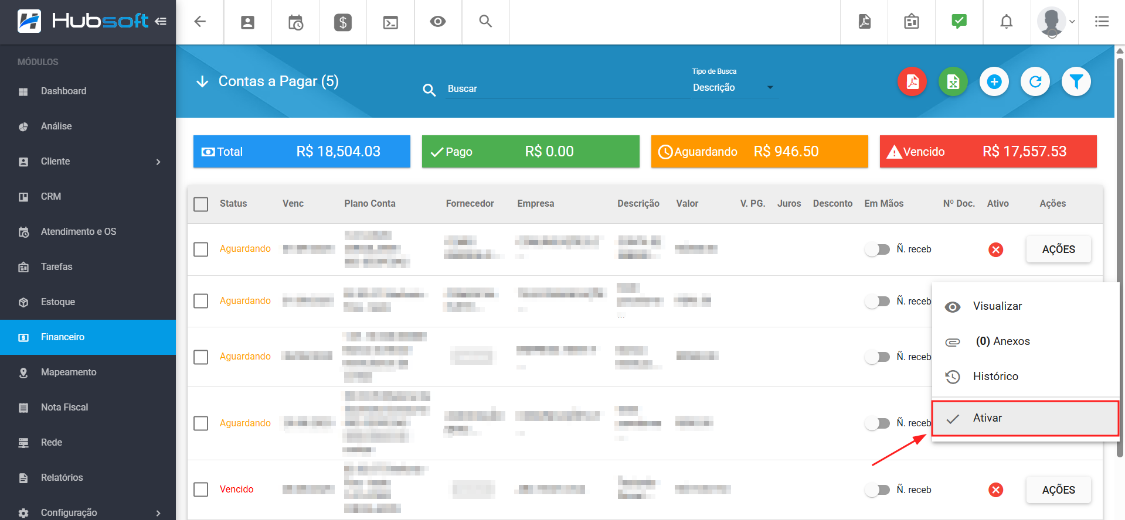Toggle Em Mãos switch in first row
This screenshot has width=1125, height=520.
coord(877,249)
